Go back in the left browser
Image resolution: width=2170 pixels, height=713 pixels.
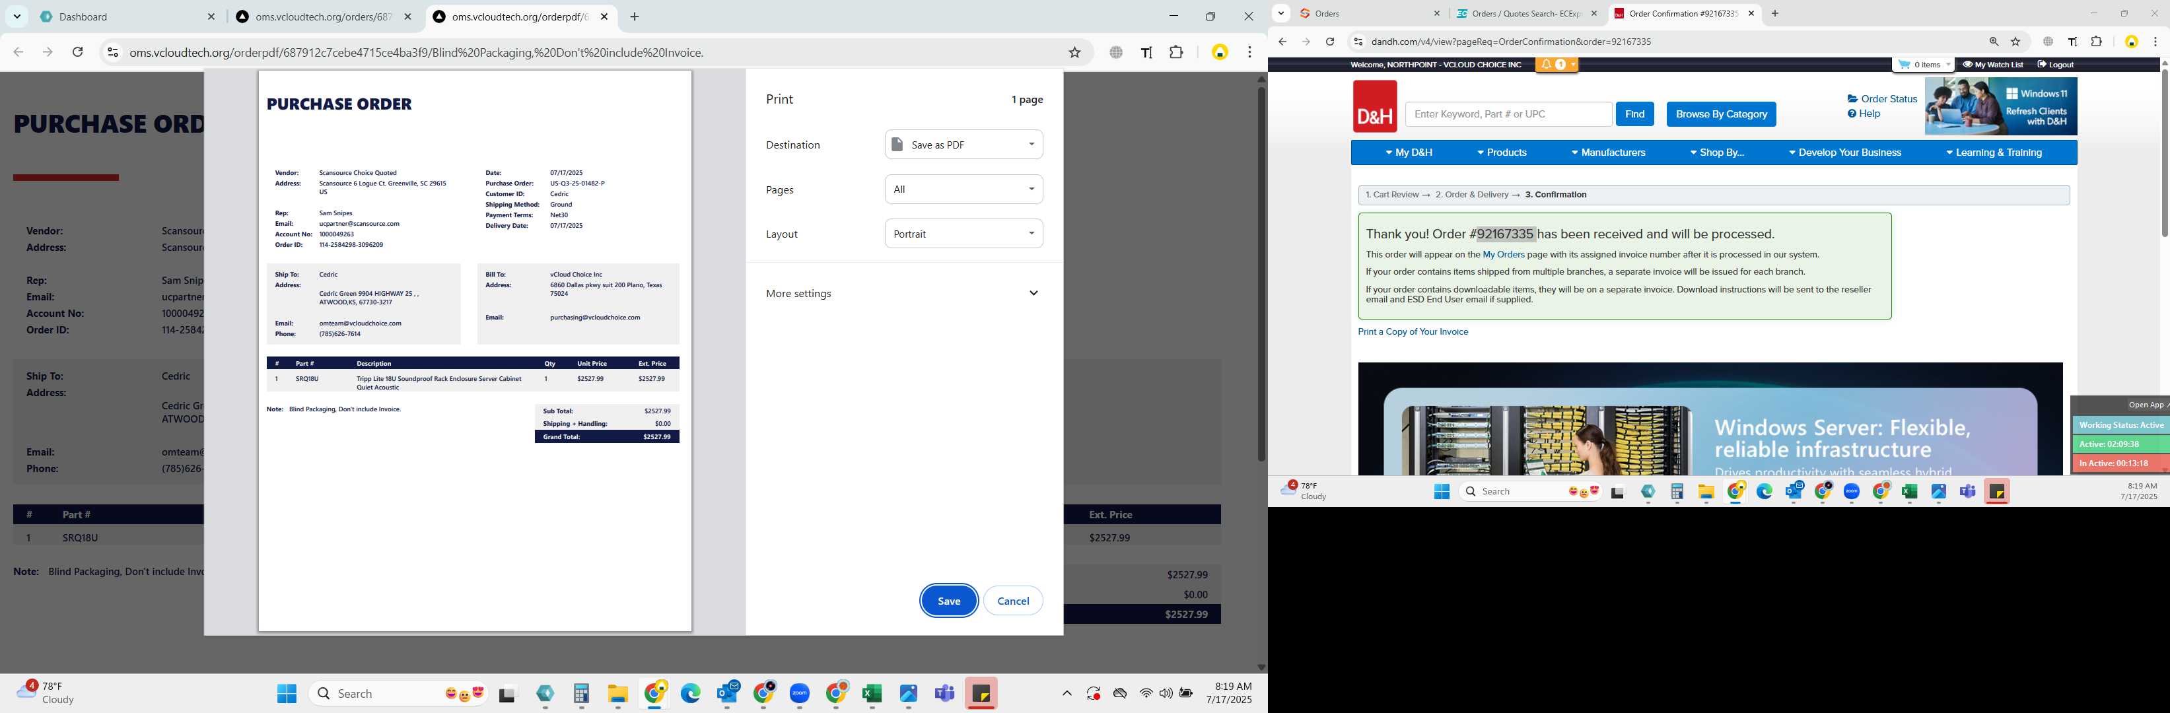(18, 52)
